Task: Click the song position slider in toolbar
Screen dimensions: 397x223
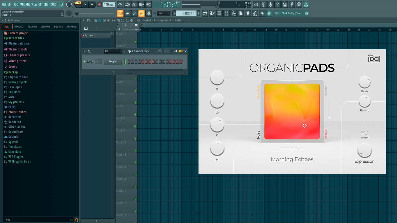Action: point(95,13)
